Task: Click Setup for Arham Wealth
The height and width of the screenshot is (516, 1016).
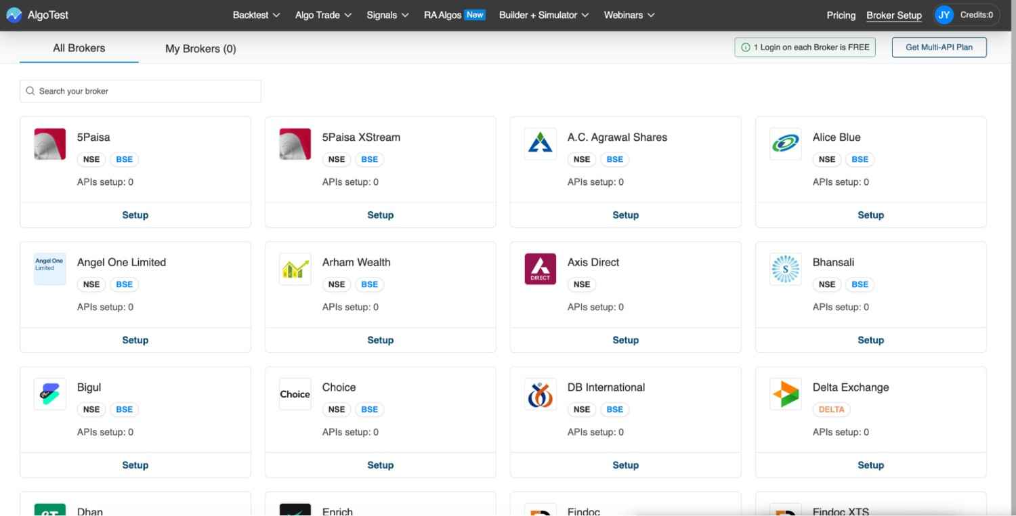Action: click(380, 340)
